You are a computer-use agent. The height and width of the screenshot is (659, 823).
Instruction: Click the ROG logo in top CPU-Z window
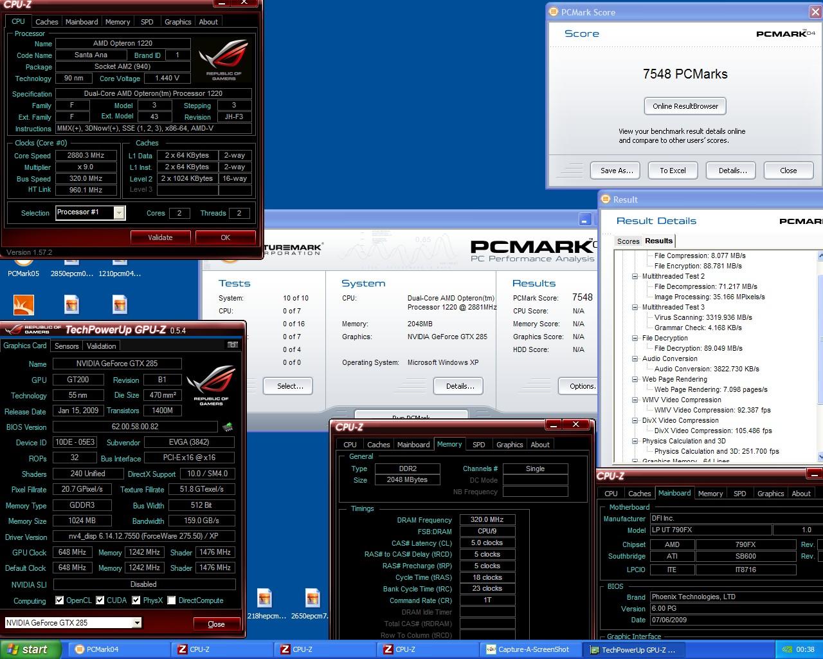(x=223, y=60)
